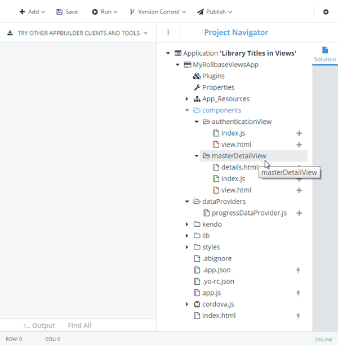This screenshot has width=338, height=345.
Task: Click the ROW: 0 status entry
Action: click(x=14, y=339)
